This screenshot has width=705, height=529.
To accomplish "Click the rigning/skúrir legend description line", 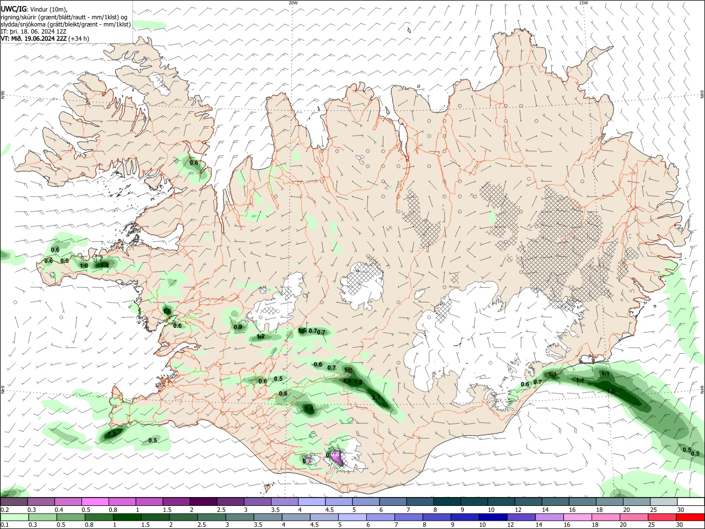I will [x=64, y=17].
